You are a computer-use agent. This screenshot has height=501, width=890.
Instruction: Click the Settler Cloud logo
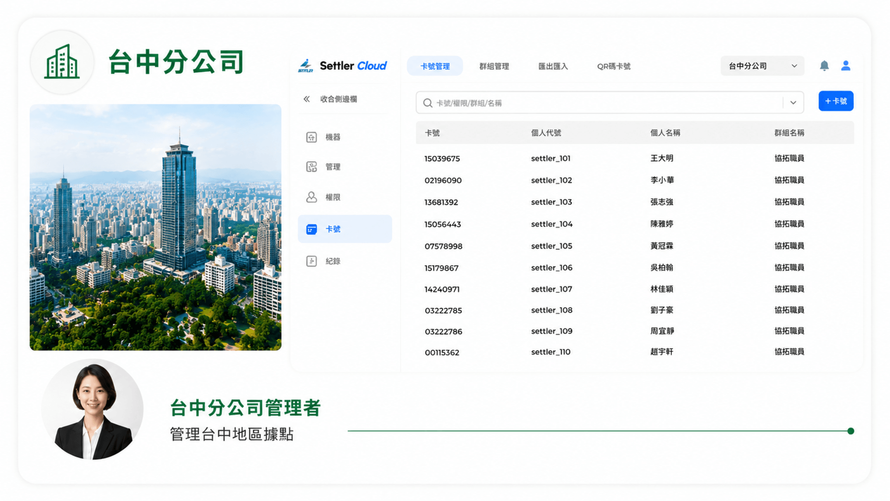(342, 66)
